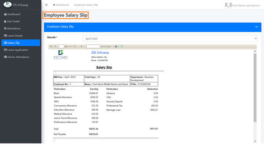264x163 pixels.
Task: Open Dashboard in the sidebar
Action: 12,15
